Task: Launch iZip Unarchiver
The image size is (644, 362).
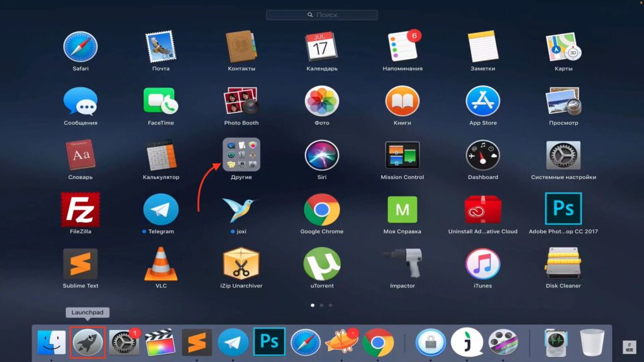Action: click(x=241, y=263)
